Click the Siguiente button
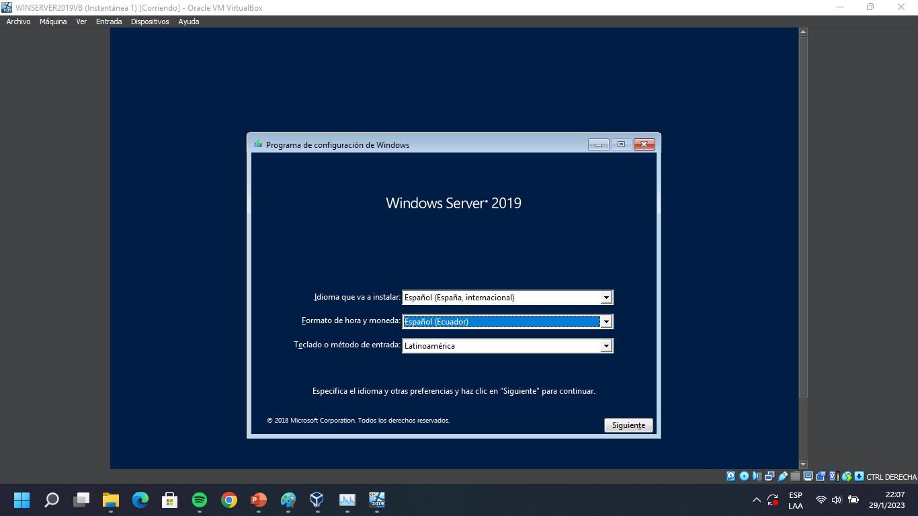Viewport: 918px width, 516px height. (628, 425)
